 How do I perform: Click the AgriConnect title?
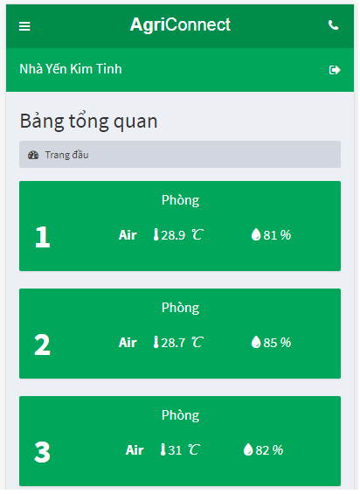point(181,24)
